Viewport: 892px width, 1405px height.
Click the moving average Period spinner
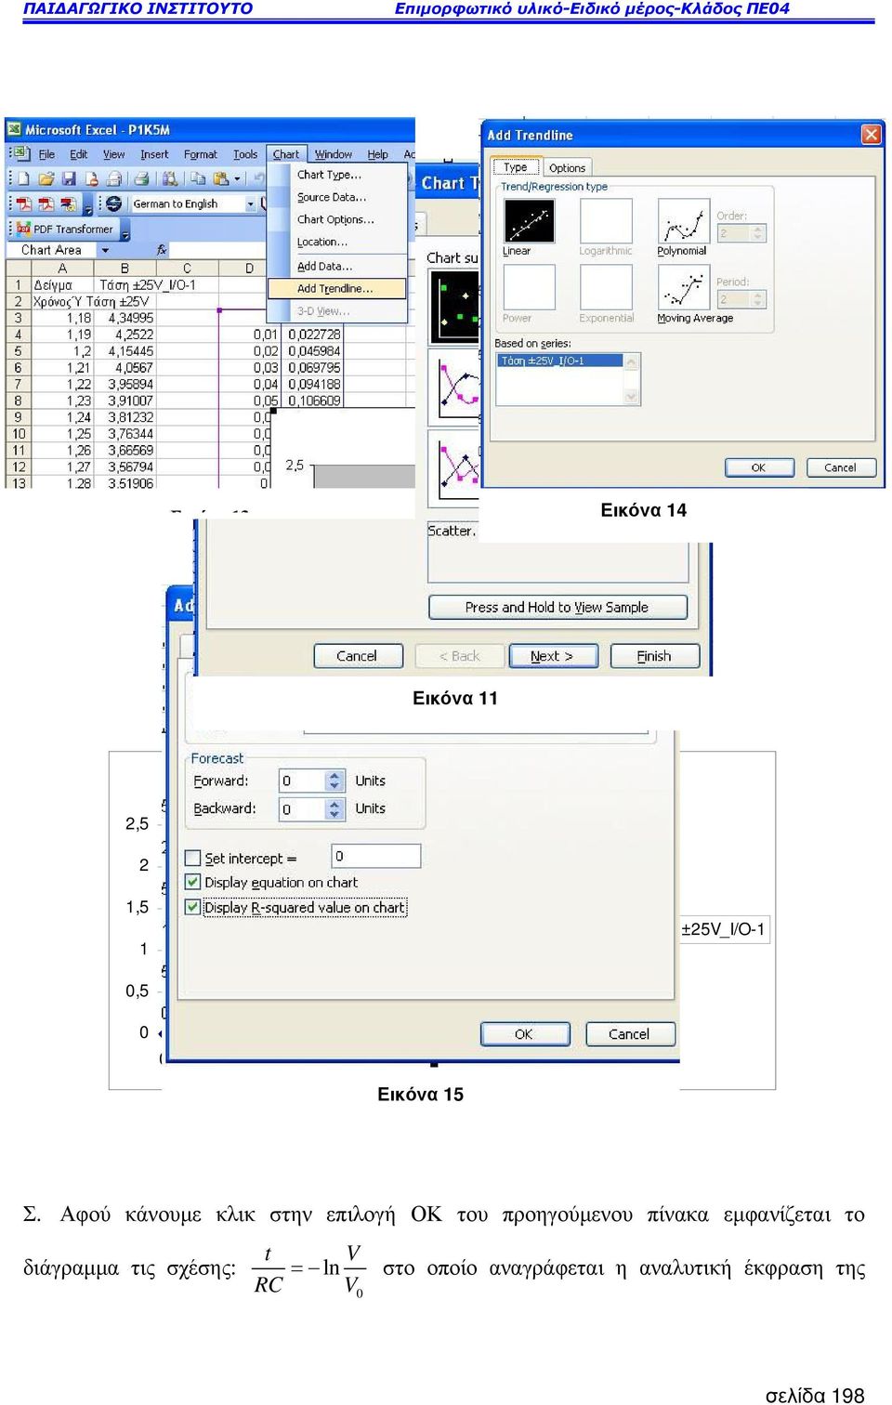(758, 299)
